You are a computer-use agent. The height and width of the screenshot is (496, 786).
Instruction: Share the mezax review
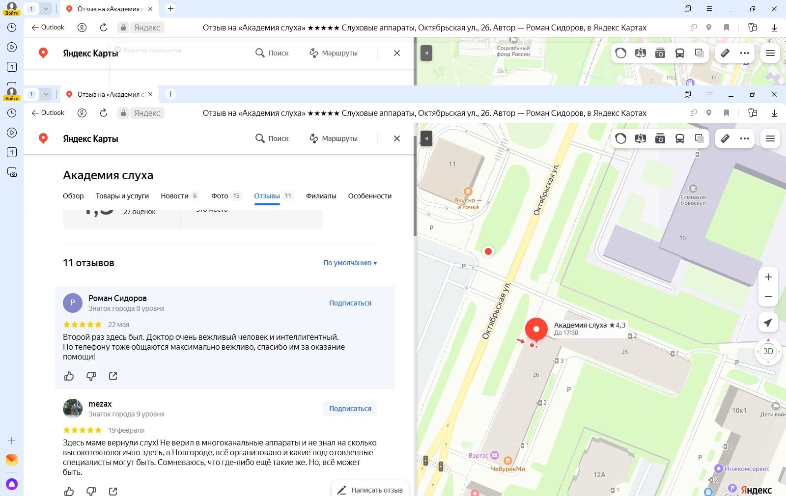click(113, 491)
